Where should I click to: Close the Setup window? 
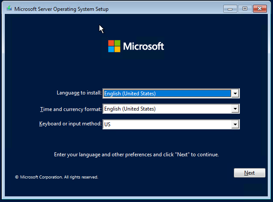[260, 9]
